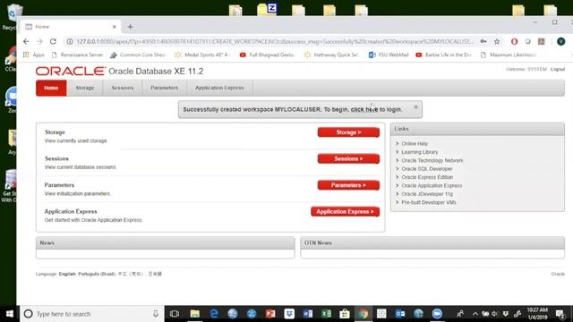This screenshot has height=322, width=573.
Task: Open the Oracle Express Edition link
Action: [x=427, y=177]
